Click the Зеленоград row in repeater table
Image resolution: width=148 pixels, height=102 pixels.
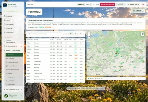[55, 61]
